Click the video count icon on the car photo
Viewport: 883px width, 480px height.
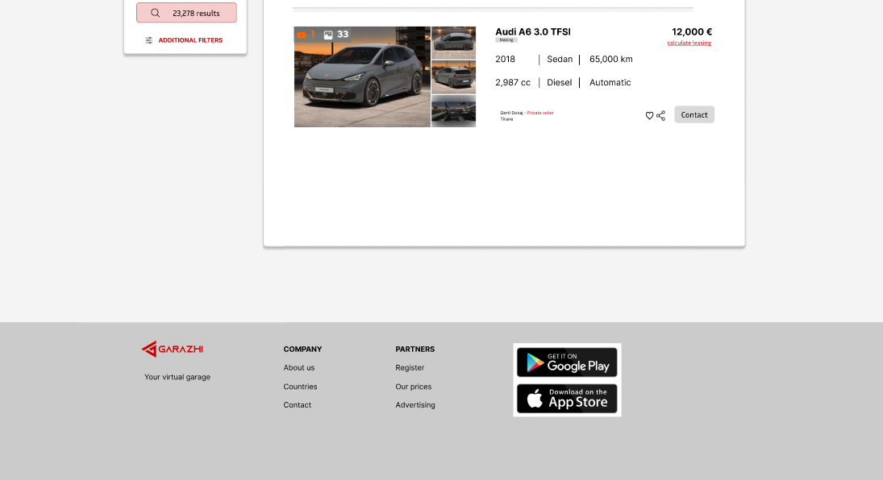[302, 35]
